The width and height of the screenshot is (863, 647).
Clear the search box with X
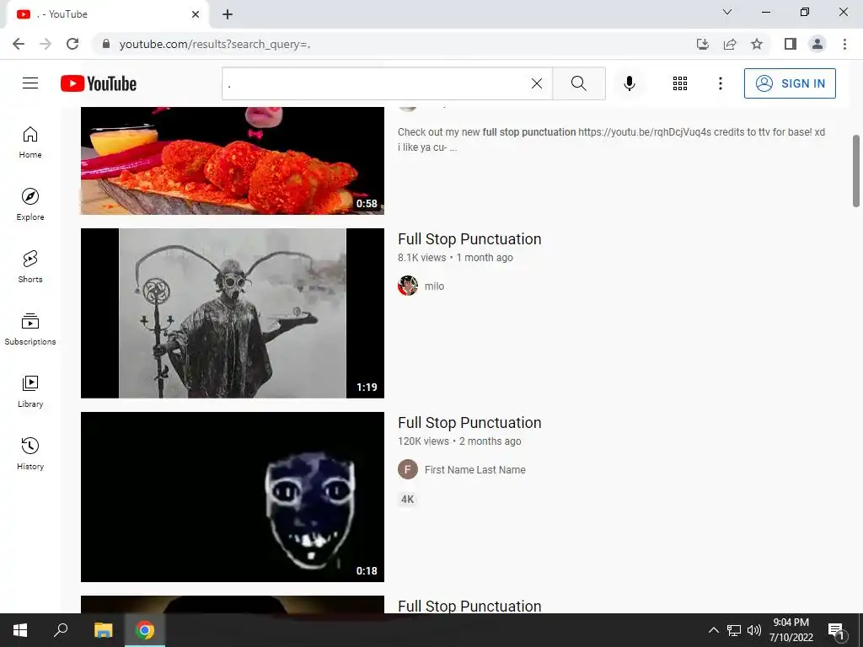(x=537, y=83)
